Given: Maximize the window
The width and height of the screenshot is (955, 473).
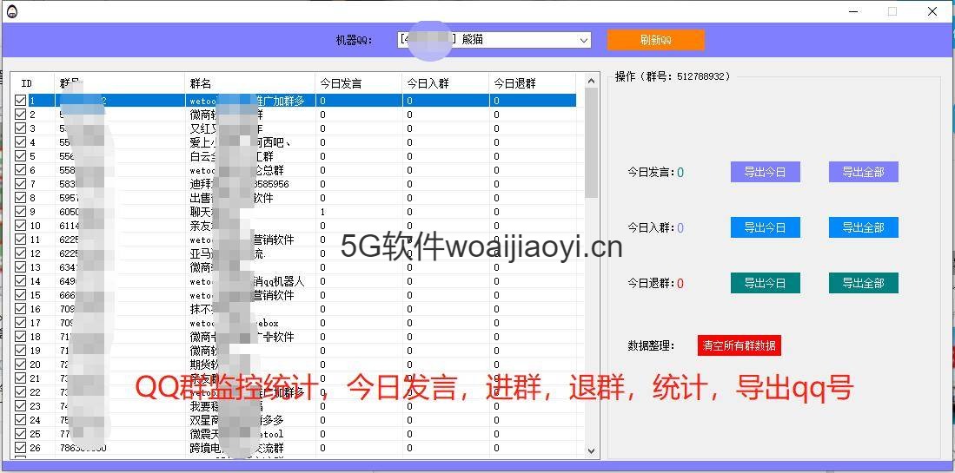Looking at the screenshot, I should tap(892, 11).
